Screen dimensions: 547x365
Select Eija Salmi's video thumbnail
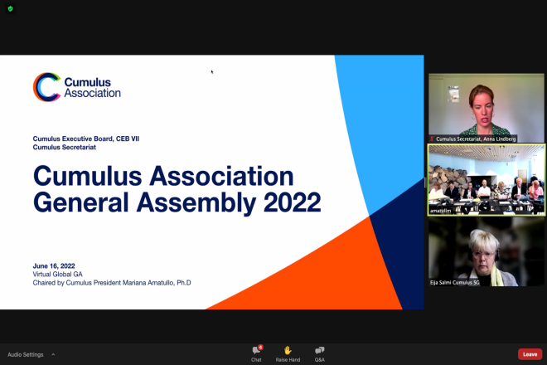486,252
